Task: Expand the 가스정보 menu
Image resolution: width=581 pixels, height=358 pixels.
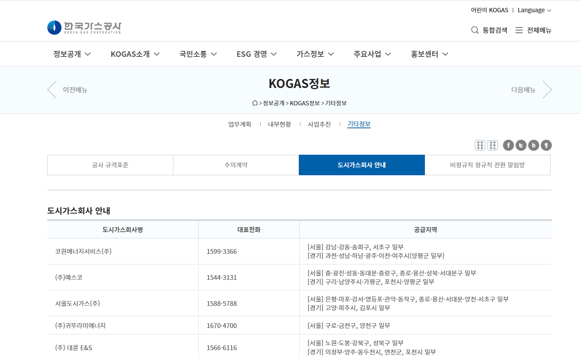Action: click(x=315, y=54)
